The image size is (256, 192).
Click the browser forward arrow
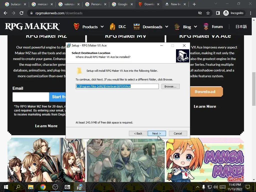pyautogui.click(x=13, y=13)
